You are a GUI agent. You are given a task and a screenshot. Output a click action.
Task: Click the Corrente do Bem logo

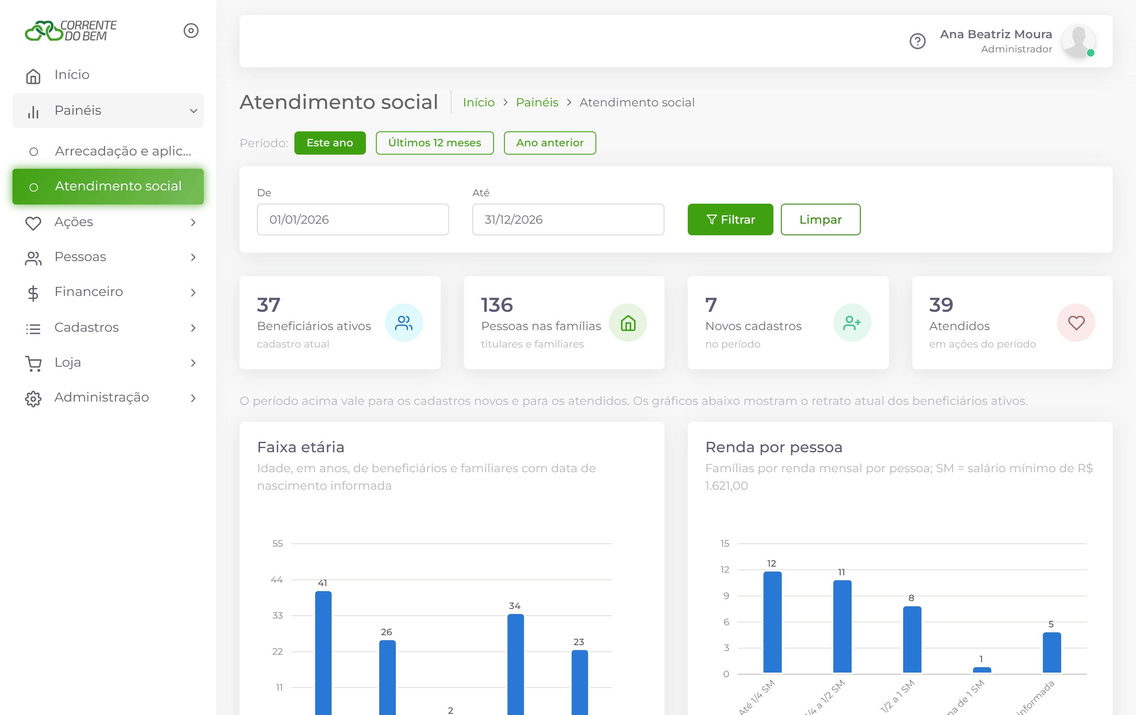click(x=71, y=31)
